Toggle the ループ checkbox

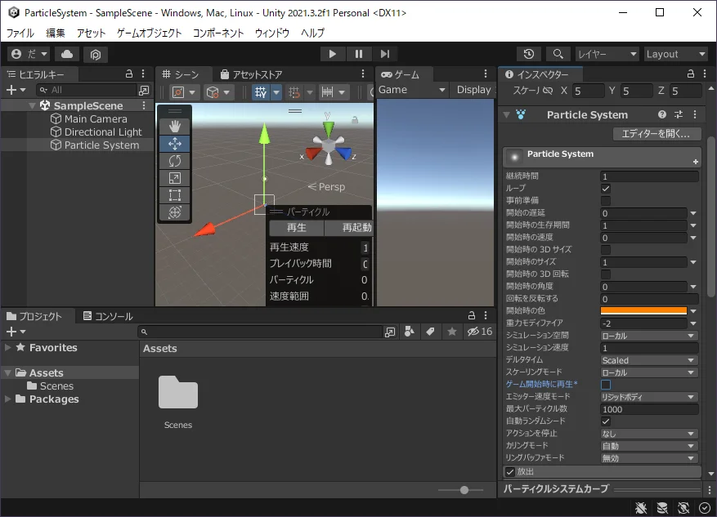pyautogui.click(x=606, y=189)
